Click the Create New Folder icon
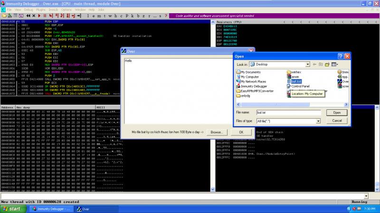The image size is (380, 213). 327,64
